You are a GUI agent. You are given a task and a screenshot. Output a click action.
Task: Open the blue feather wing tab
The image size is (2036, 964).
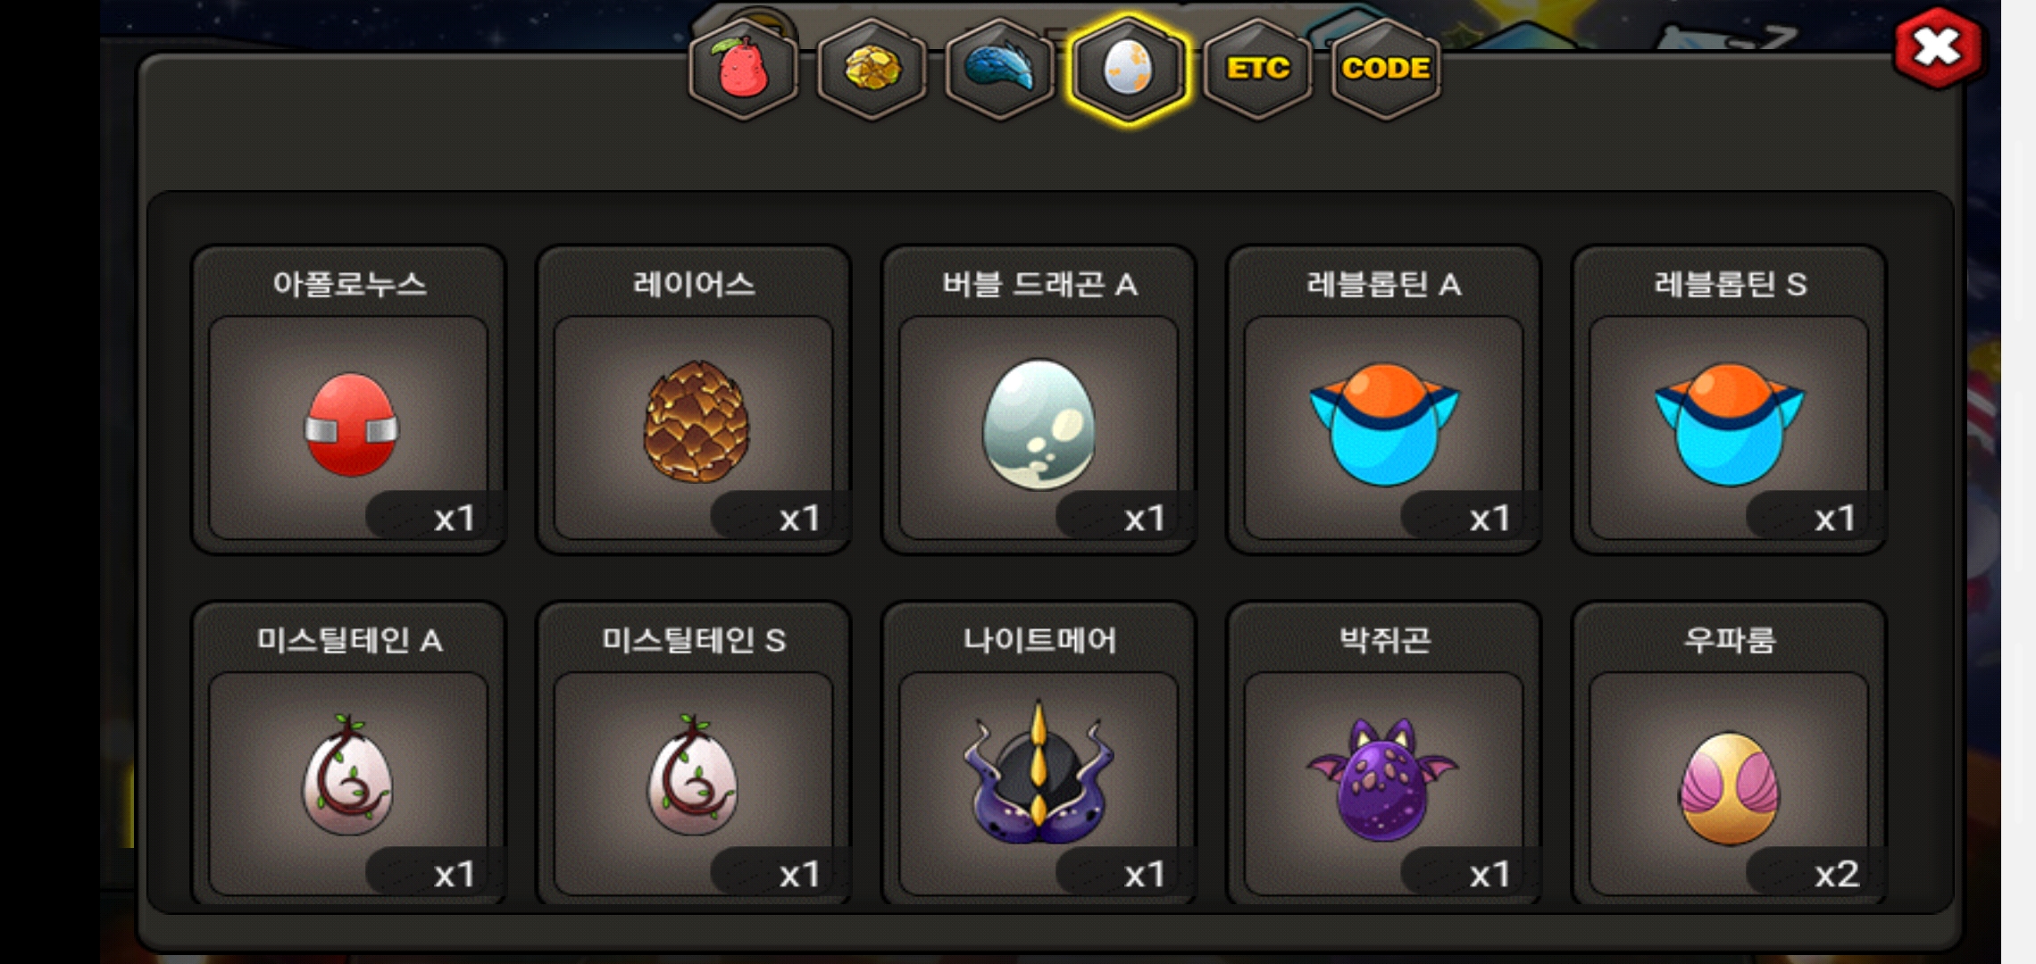pyautogui.click(x=1000, y=69)
